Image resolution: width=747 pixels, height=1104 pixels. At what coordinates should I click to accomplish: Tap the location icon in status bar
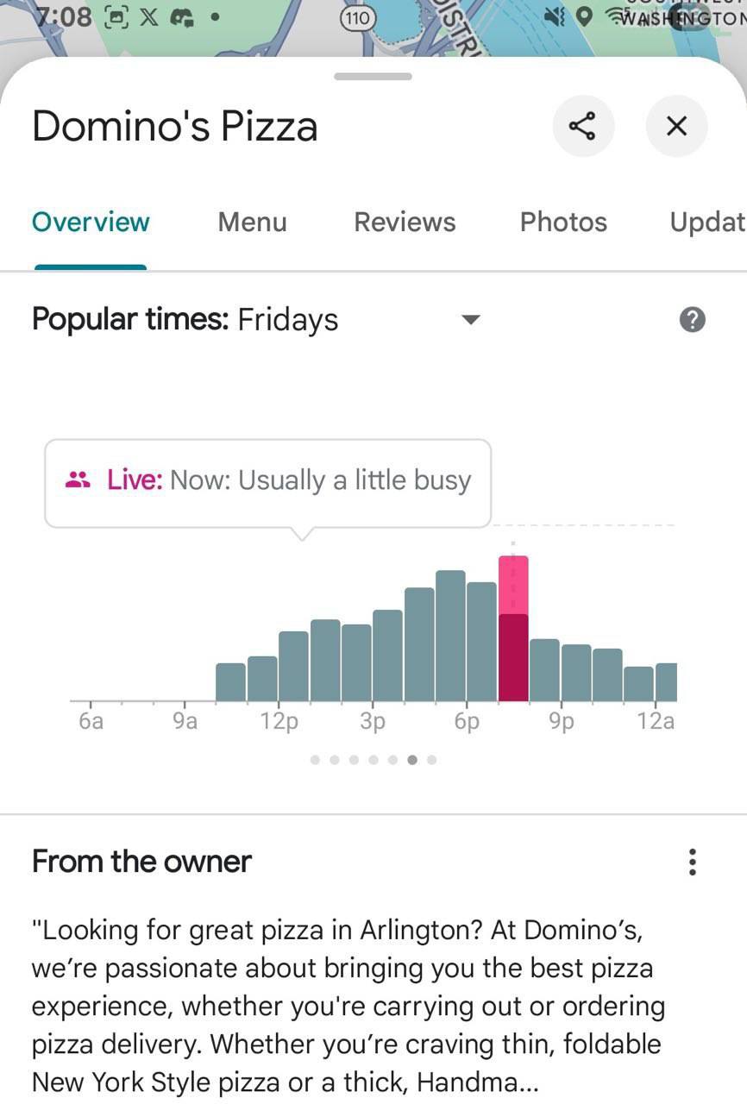click(x=584, y=16)
